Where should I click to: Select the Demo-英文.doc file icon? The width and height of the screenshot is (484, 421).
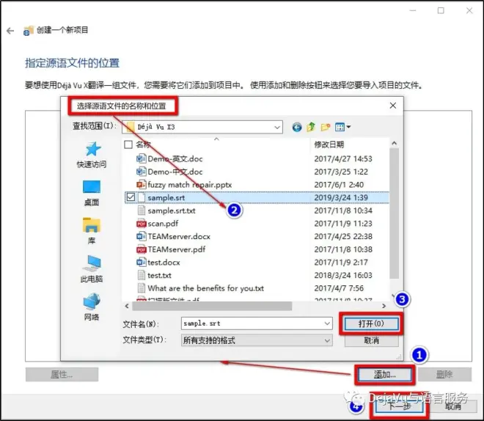click(141, 158)
